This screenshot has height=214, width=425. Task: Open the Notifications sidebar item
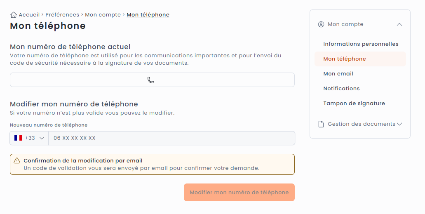pos(341,89)
